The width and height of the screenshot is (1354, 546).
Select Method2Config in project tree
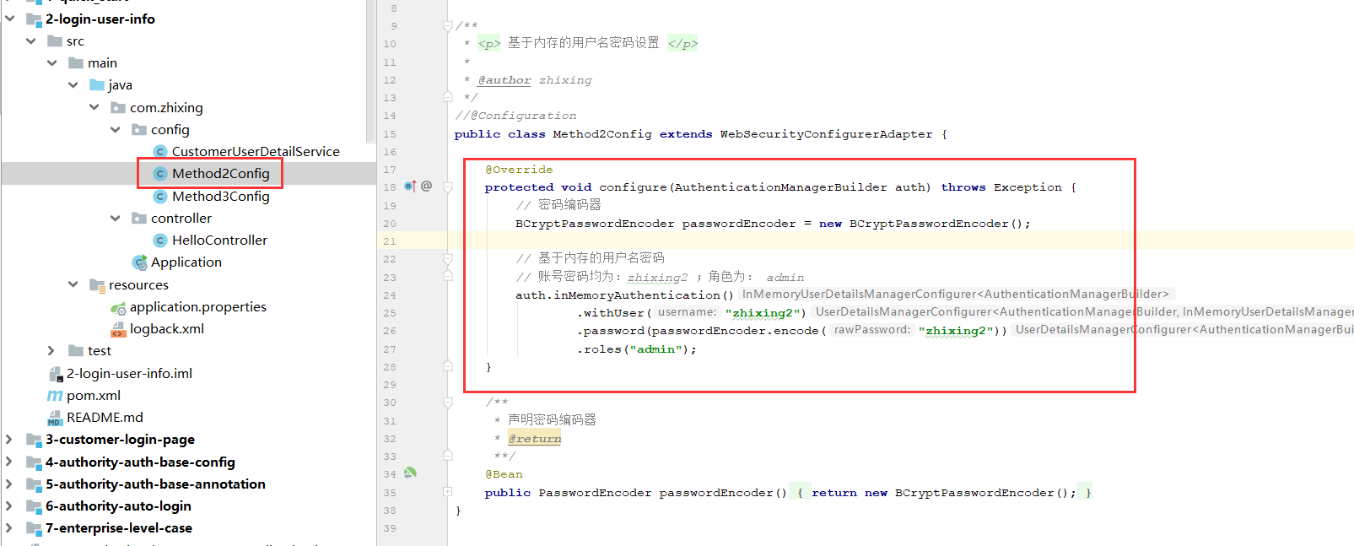(x=221, y=173)
